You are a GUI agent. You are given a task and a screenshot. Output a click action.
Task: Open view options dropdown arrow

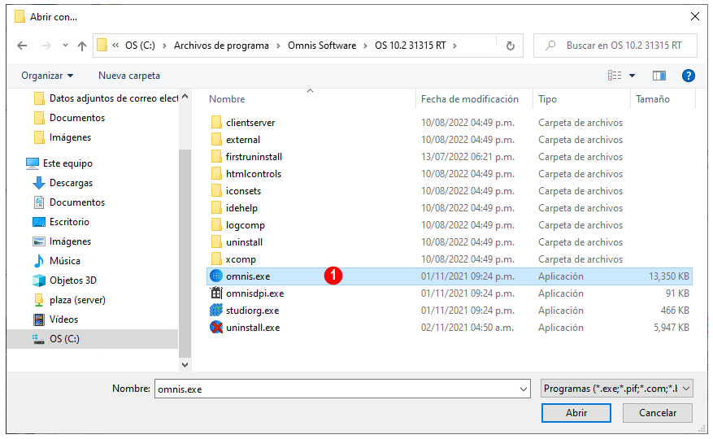(632, 76)
